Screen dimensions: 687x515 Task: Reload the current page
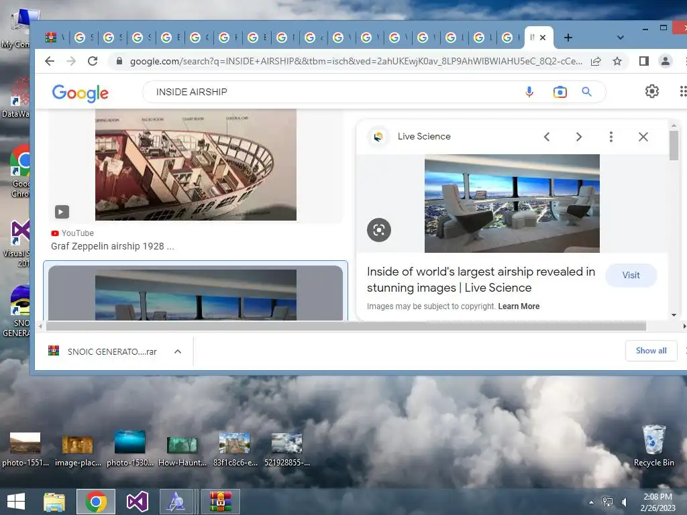pos(93,61)
